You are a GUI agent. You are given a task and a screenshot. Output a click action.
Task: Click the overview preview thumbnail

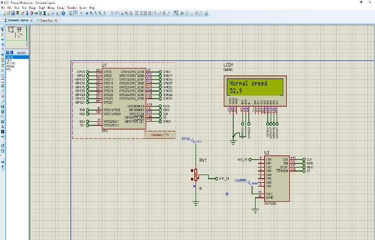tap(17, 34)
